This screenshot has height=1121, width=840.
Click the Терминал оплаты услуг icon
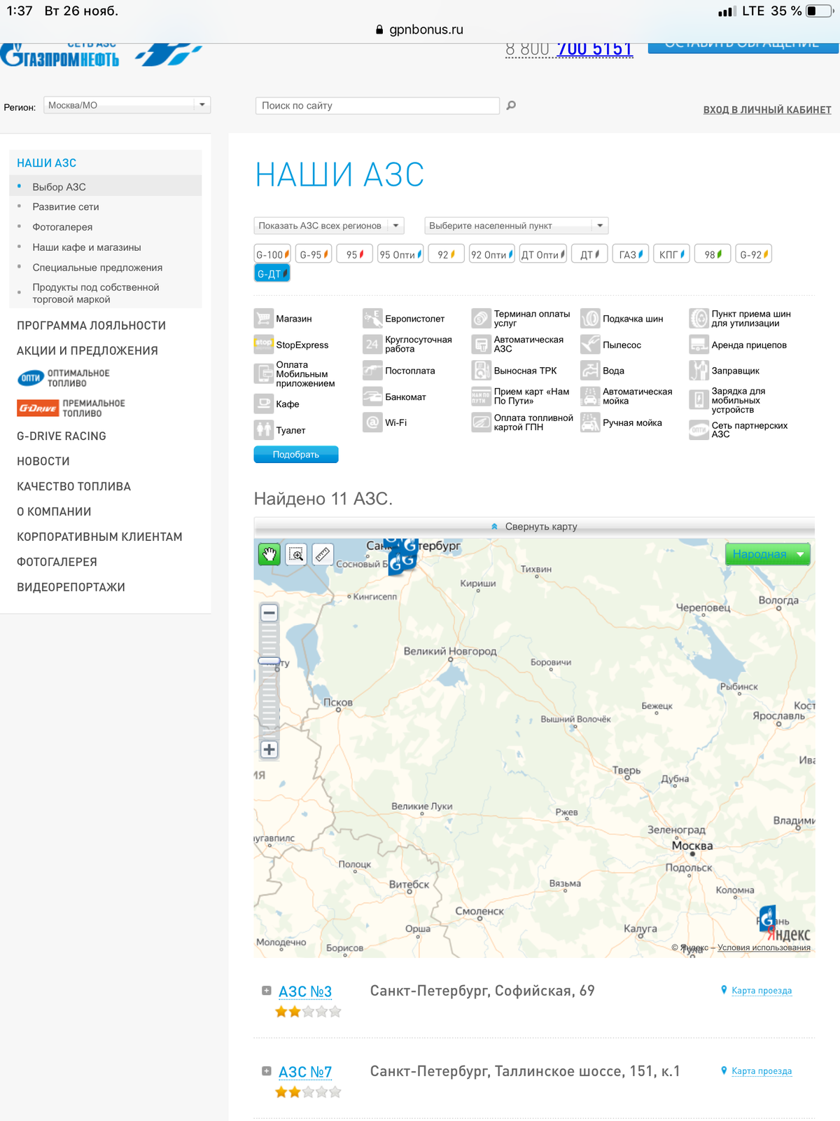click(x=481, y=319)
